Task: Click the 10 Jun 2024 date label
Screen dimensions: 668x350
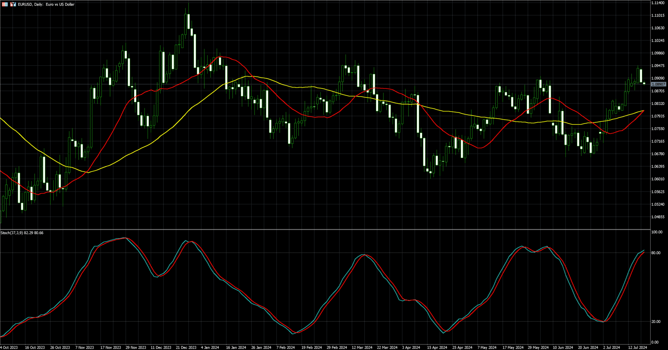Action: [563, 348]
